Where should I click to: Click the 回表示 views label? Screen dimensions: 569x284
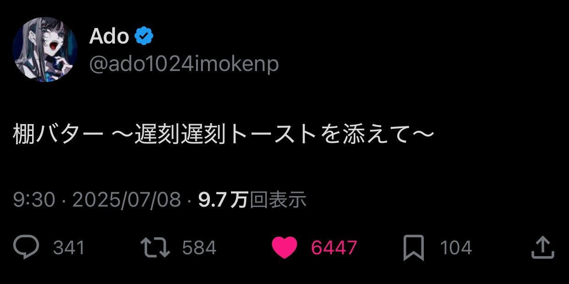pos(278,200)
